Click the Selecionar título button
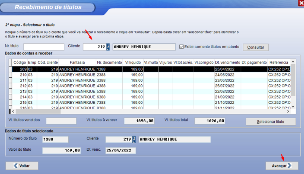 (270, 122)
